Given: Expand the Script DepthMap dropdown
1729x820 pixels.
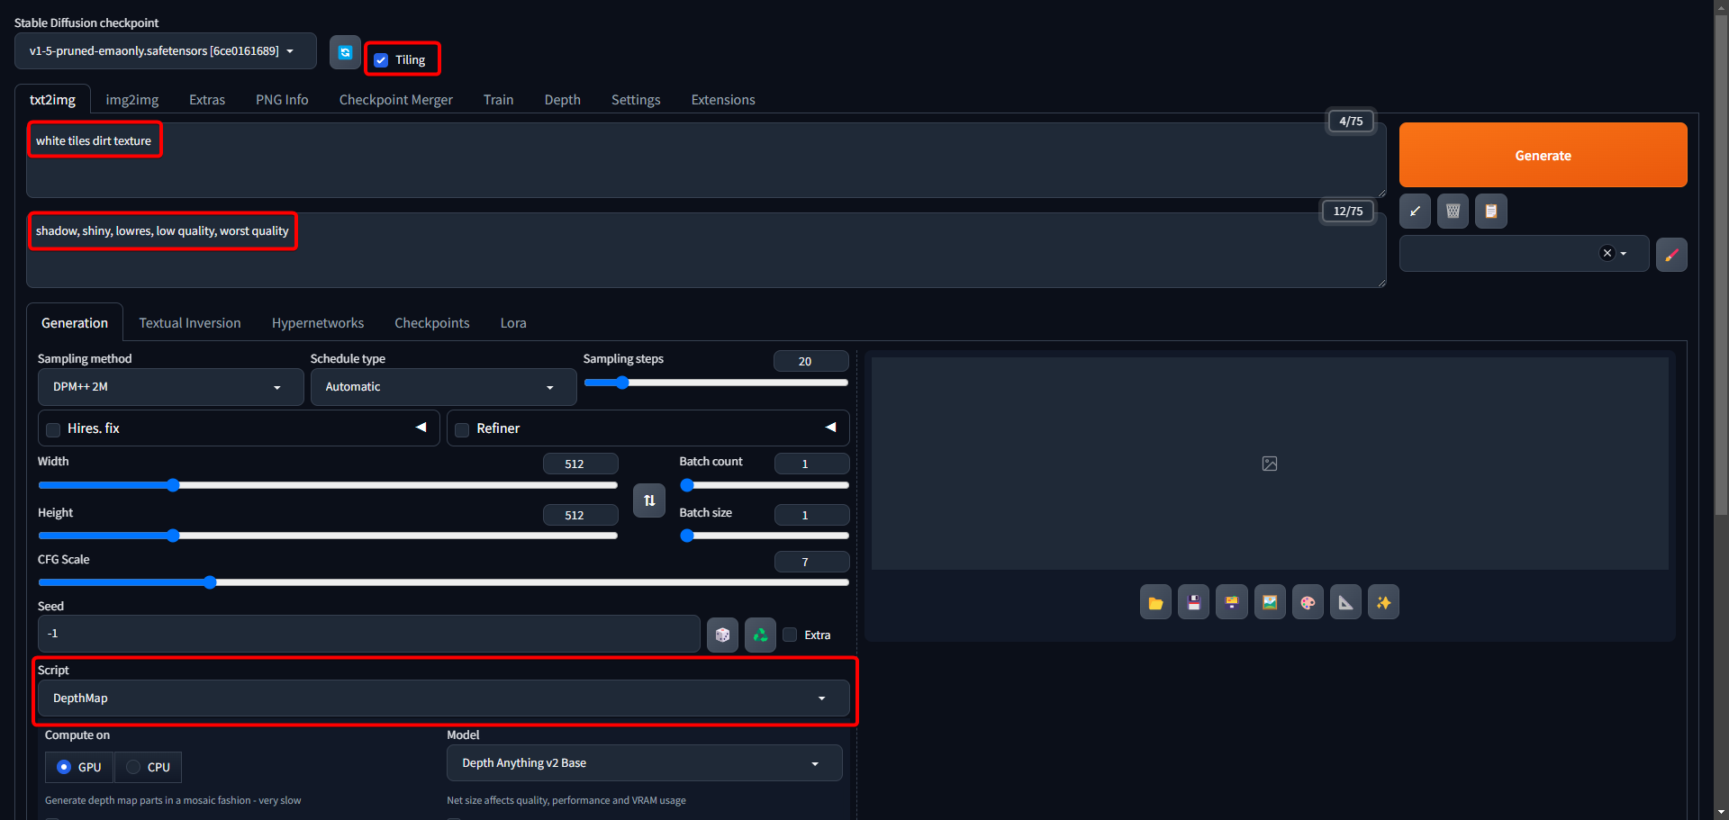Looking at the screenshot, I should 441,698.
